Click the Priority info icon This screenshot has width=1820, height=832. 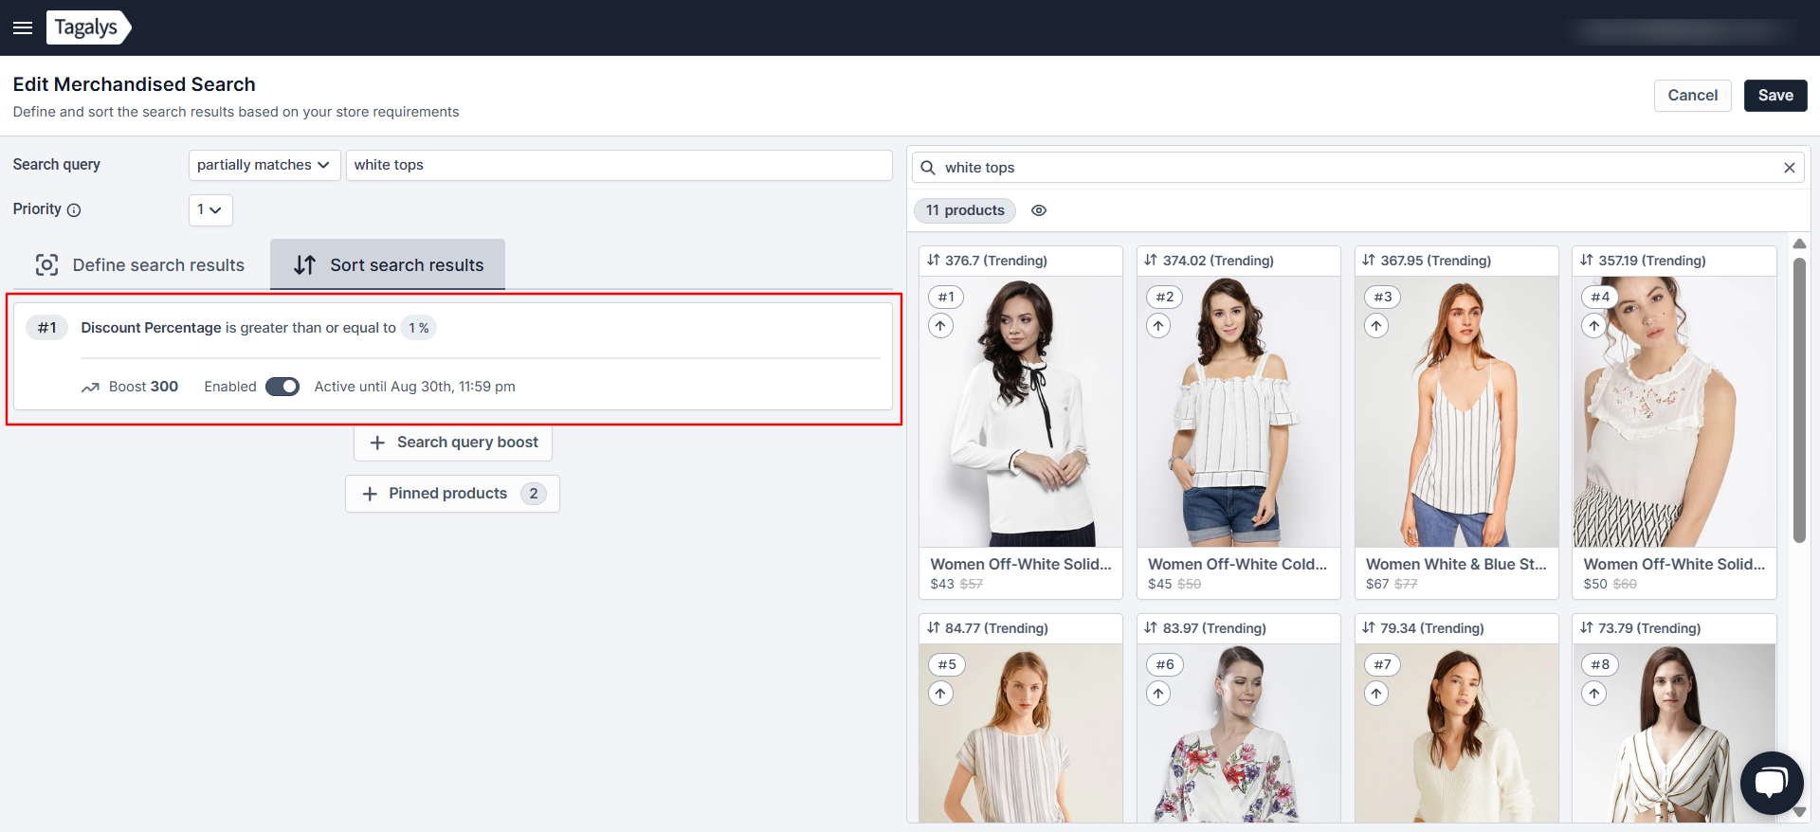[74, 210]
